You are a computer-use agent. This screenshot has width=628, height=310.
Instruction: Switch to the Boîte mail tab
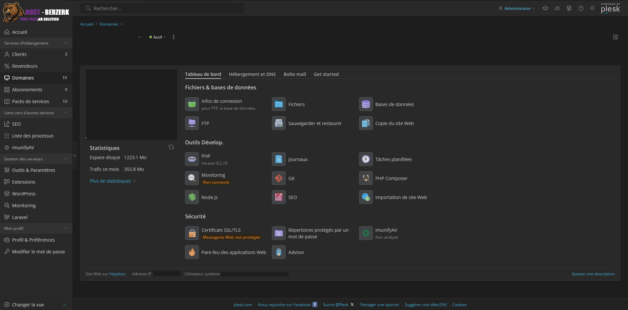click(295, 74)
